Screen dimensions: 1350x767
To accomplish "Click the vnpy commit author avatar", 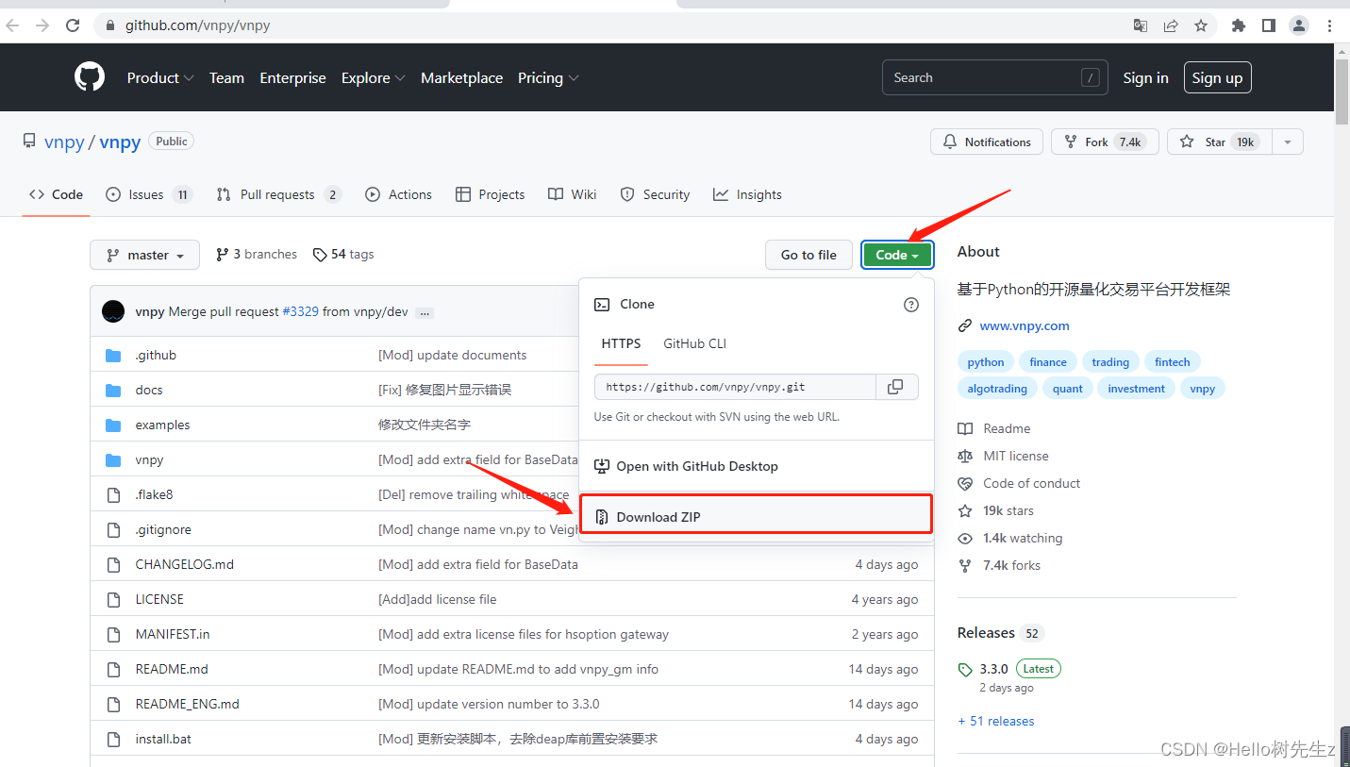I will [113, 311].
